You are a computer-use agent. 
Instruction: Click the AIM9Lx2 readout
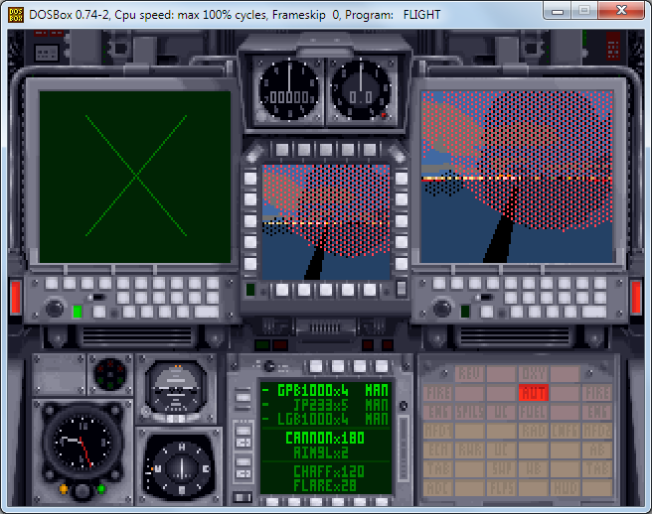click(x=321, y=452)
